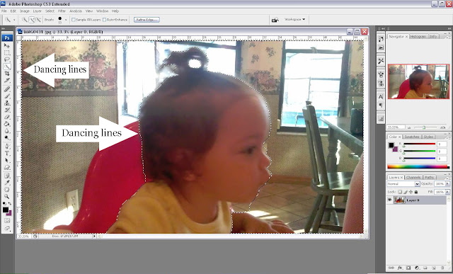This screenshot has width=453, height=274.
Task: Choose Add to selection mode
Action: point(32,20)
